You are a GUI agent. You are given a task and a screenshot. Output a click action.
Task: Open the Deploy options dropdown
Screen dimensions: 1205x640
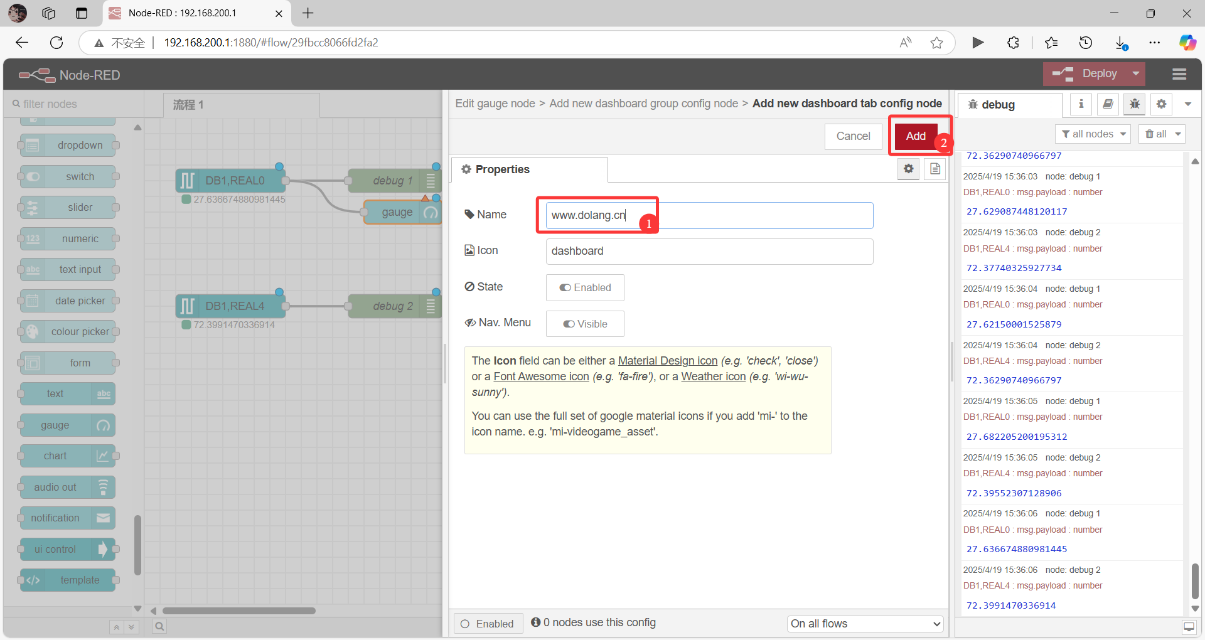[1135, 73]
